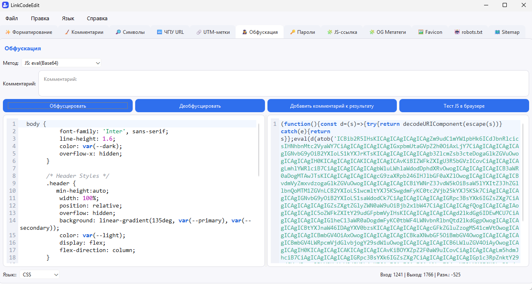Click the picture icon on Favicon tab
This screenshot has height=290, width=532.
[x=420, y=32]
